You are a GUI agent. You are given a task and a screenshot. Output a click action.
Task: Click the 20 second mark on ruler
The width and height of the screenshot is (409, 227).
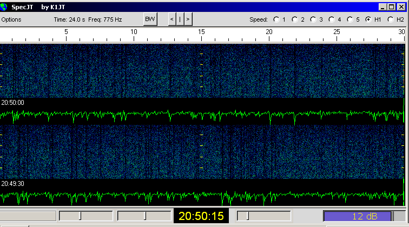(269, 32)
